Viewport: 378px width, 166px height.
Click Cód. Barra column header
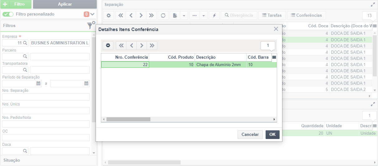click(259, 57)
